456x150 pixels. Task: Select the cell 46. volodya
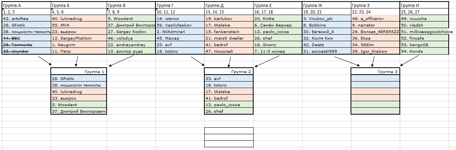coord(131,38)
